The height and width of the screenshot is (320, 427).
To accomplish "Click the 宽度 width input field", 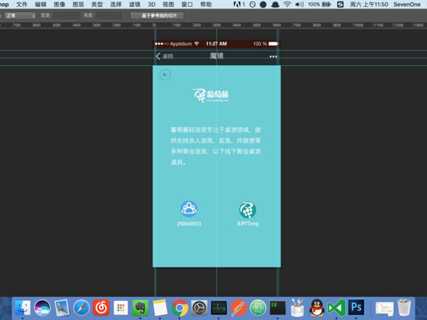I will click(x=66, y=16).
